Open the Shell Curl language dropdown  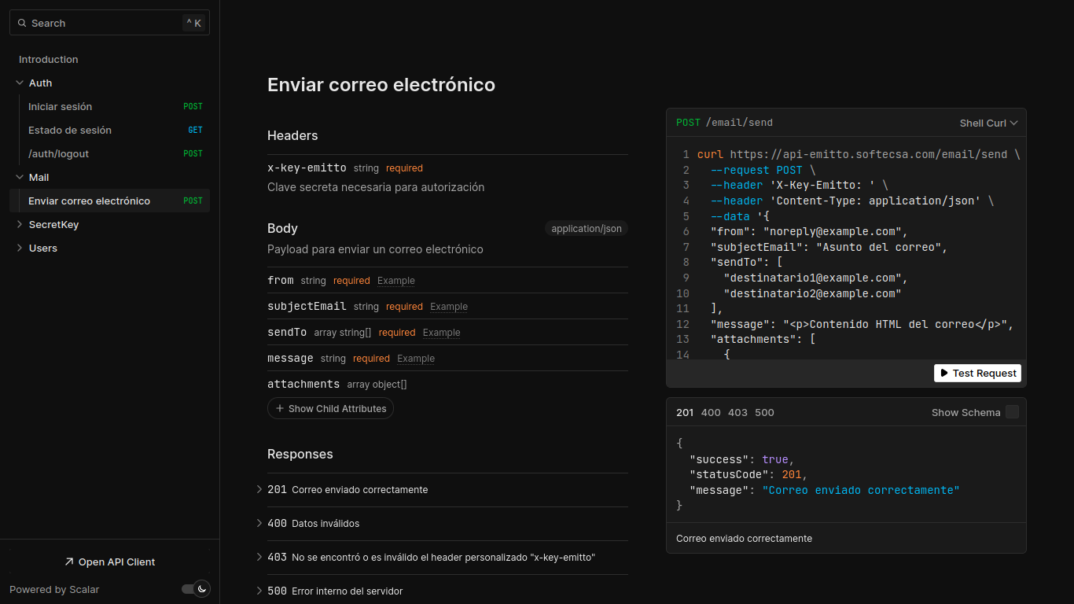[x=988, y=123]
